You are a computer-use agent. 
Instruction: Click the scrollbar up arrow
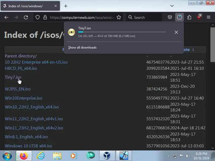click(213, 25)
